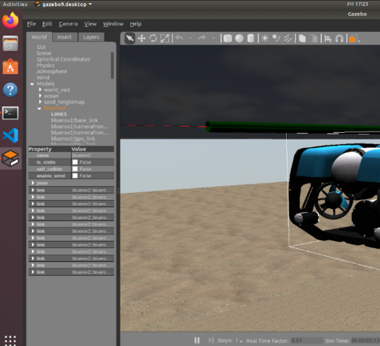Screen dimensions: 380x346
Task: Insert a cylinder shape from the toolbar
Action: [251, 38]
